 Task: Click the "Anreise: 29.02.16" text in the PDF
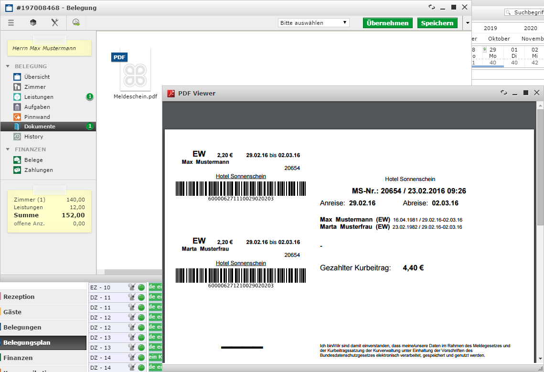pos(348,203)
